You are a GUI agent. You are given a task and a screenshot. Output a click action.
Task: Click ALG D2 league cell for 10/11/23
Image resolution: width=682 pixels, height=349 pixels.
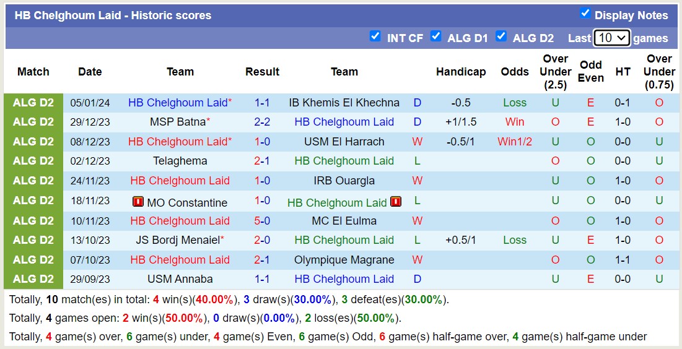click(33, 221)
